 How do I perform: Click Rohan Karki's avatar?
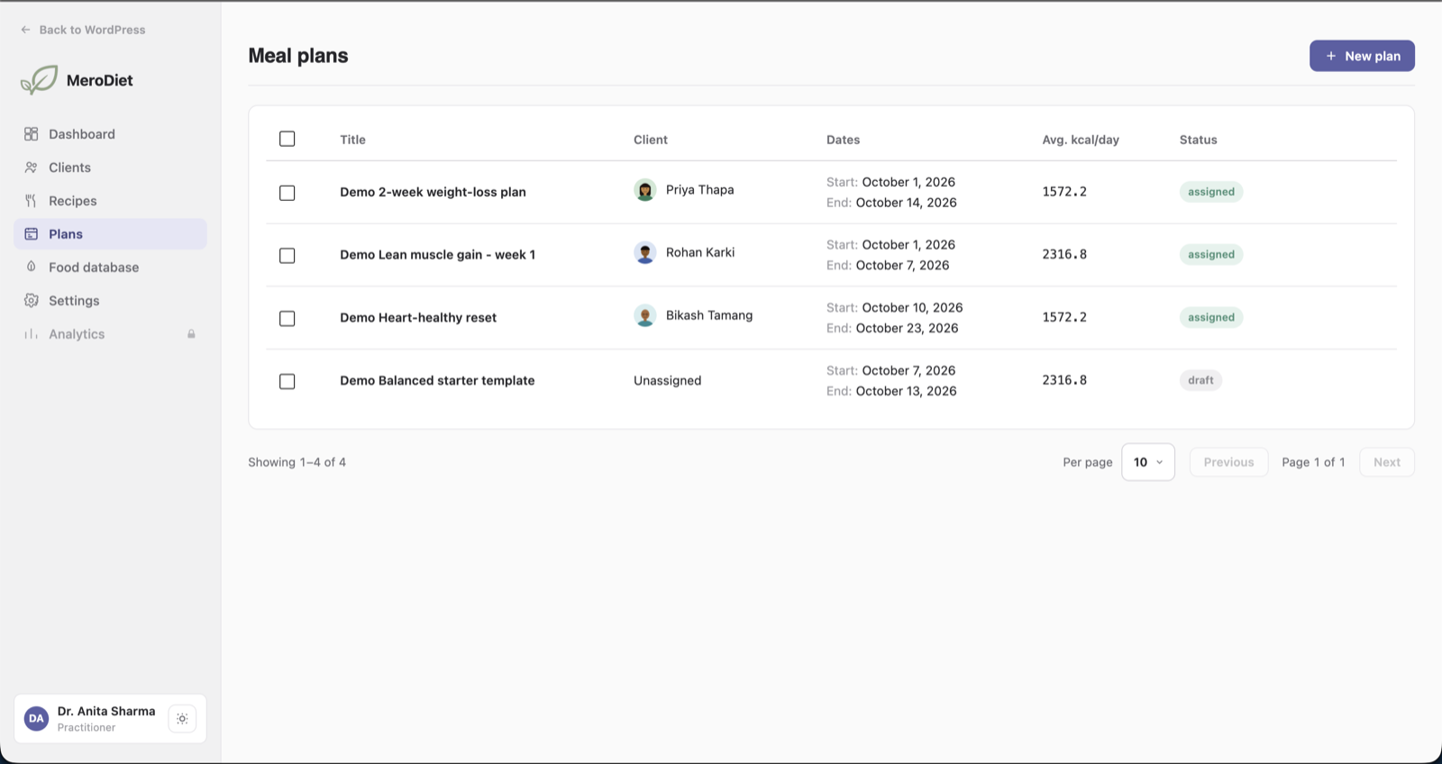645,253
